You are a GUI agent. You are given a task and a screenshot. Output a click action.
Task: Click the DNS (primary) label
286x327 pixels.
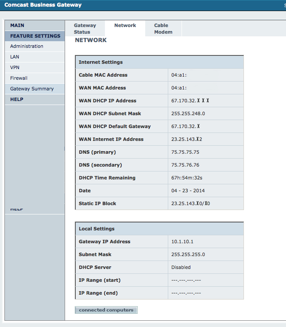97,152
